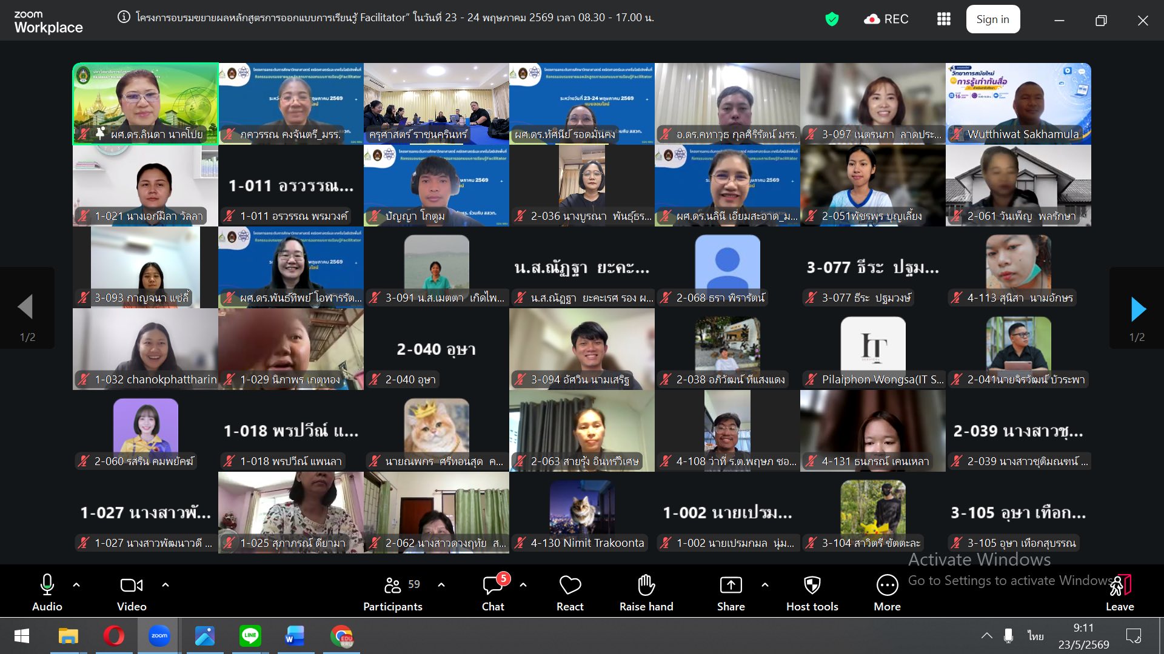This screenshot has height=654, width=1164.
Task: Click the meeting title text in the title bar
Action: click(395, 18)
